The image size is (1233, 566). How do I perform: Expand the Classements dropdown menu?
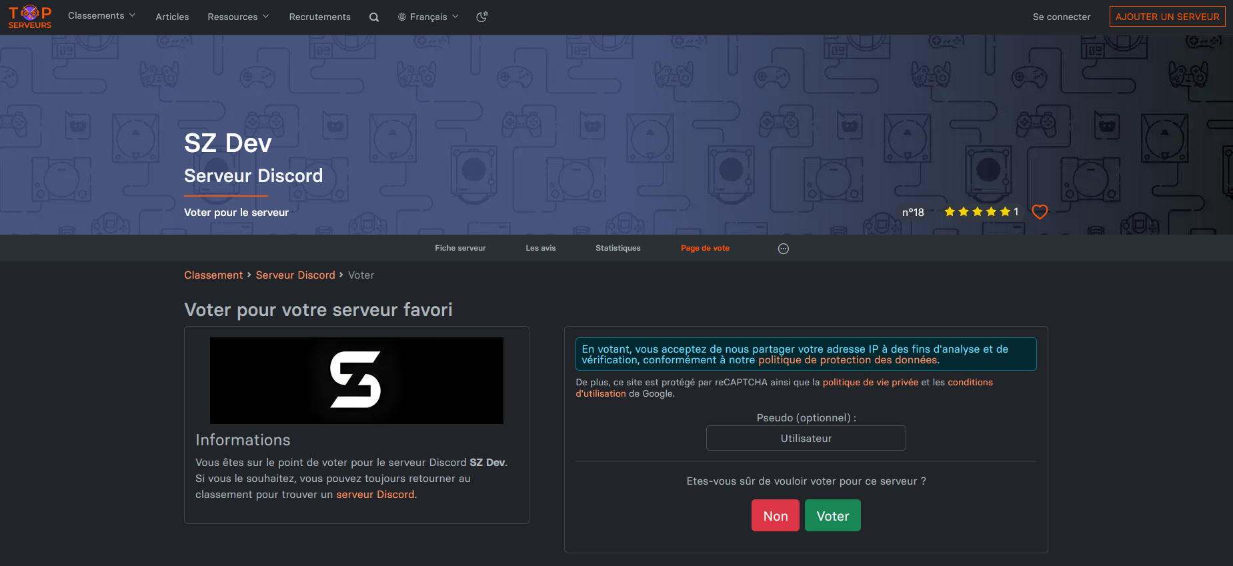[101, 16]
